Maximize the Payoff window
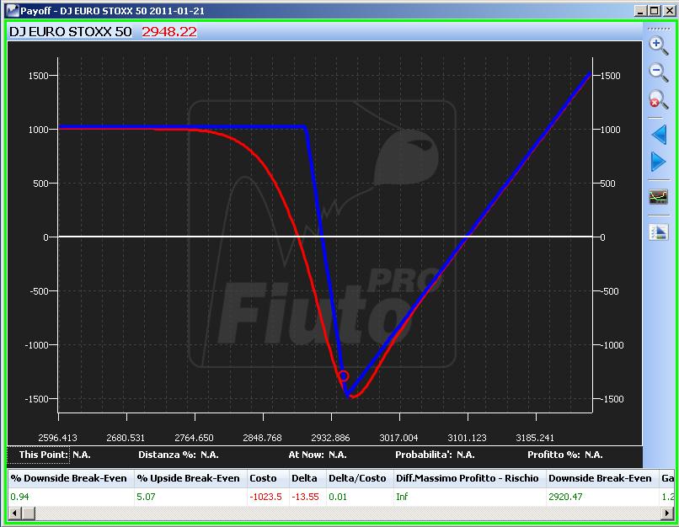Image resolution: width=679 pixels, height=527 pixels. click(655, 11)
